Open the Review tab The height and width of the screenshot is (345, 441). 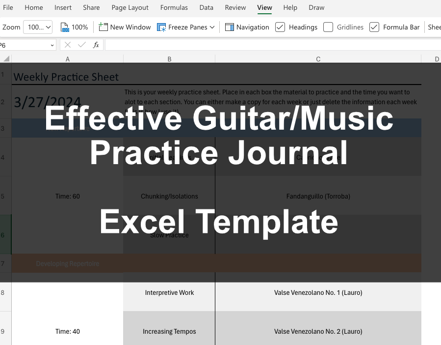235,7
